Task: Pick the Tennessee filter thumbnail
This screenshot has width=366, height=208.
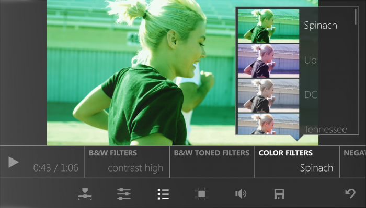Action: click(268, 124)
